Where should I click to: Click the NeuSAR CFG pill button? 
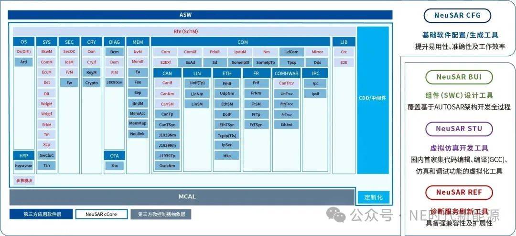point(457,15)
